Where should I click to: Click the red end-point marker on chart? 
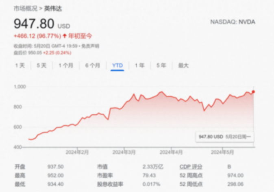pos(253,92)
